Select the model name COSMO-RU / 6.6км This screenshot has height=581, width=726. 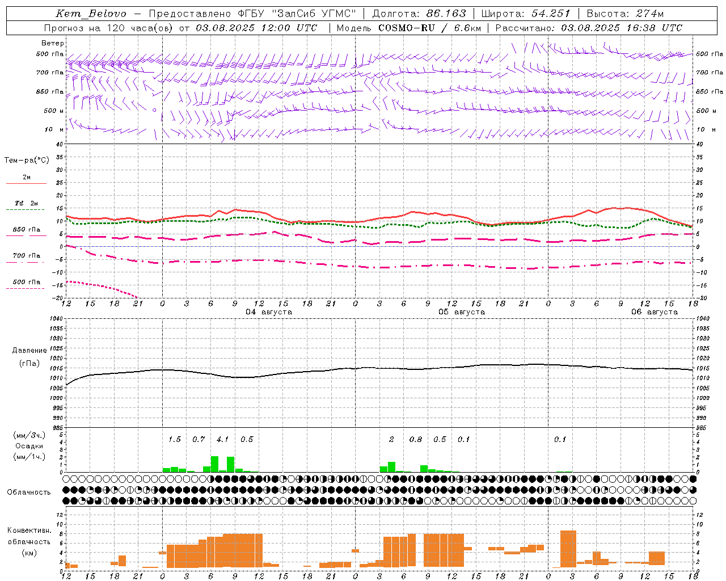coord(429,28)
